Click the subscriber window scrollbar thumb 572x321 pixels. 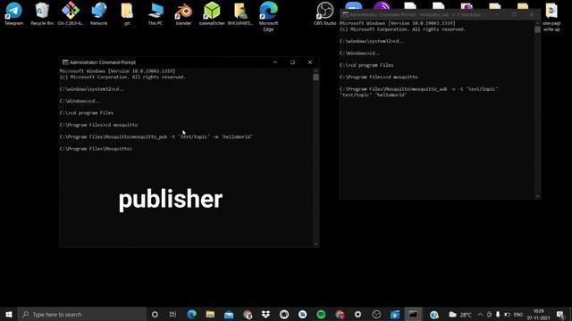pos(537,29)
